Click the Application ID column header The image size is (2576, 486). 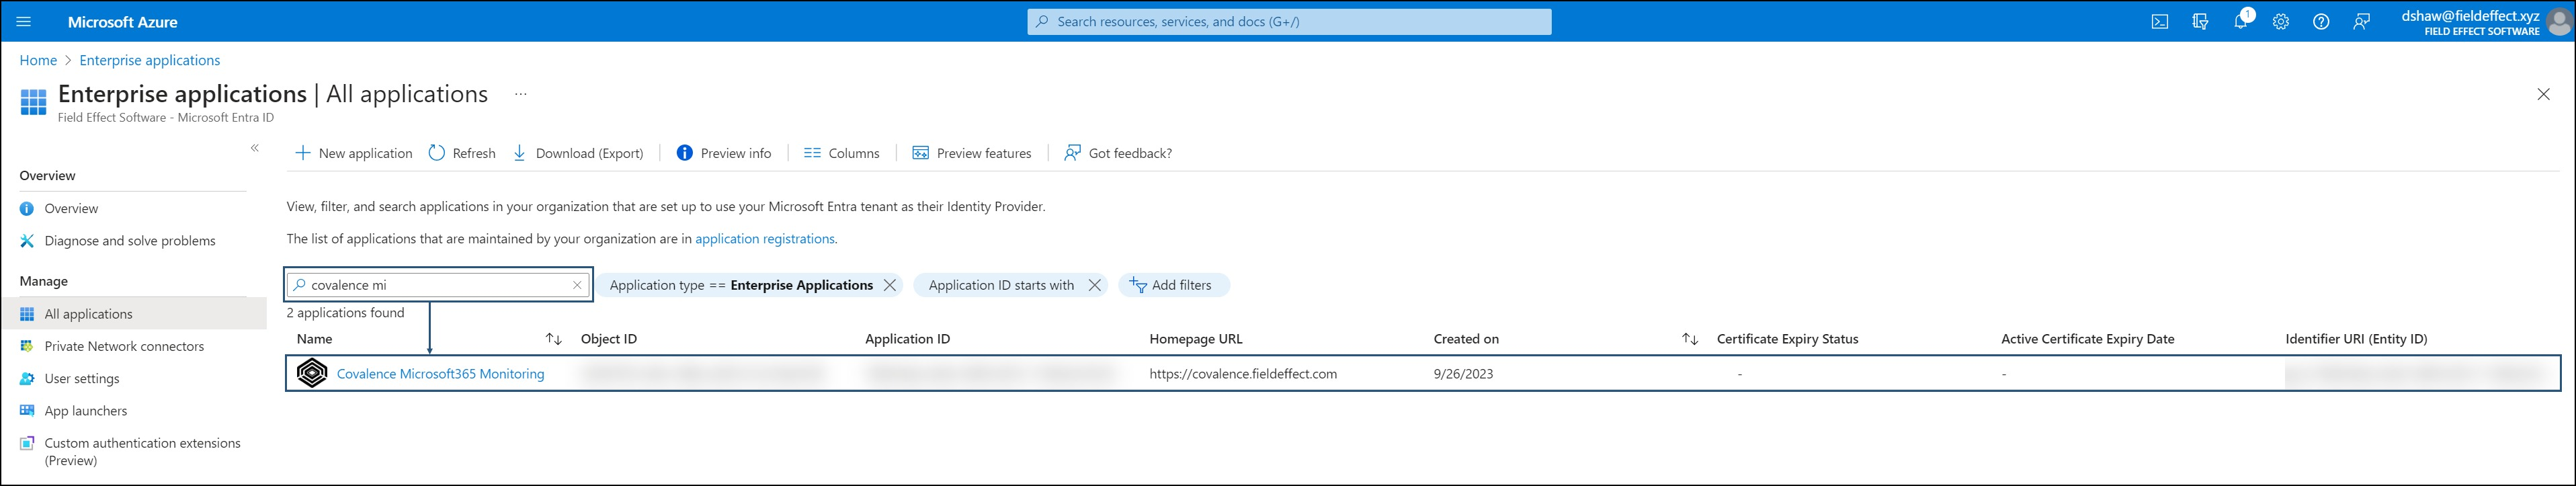(907, 339)
